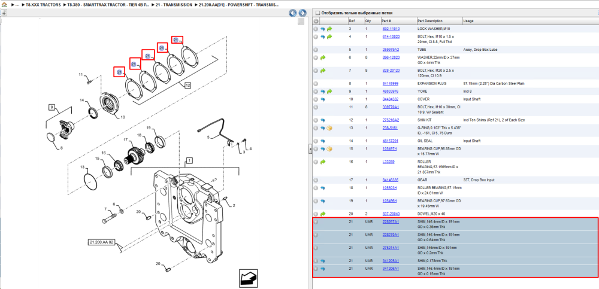This screenshot has width=599, height=289.
Task: Go to the home page icon
Action: [4, 5]
